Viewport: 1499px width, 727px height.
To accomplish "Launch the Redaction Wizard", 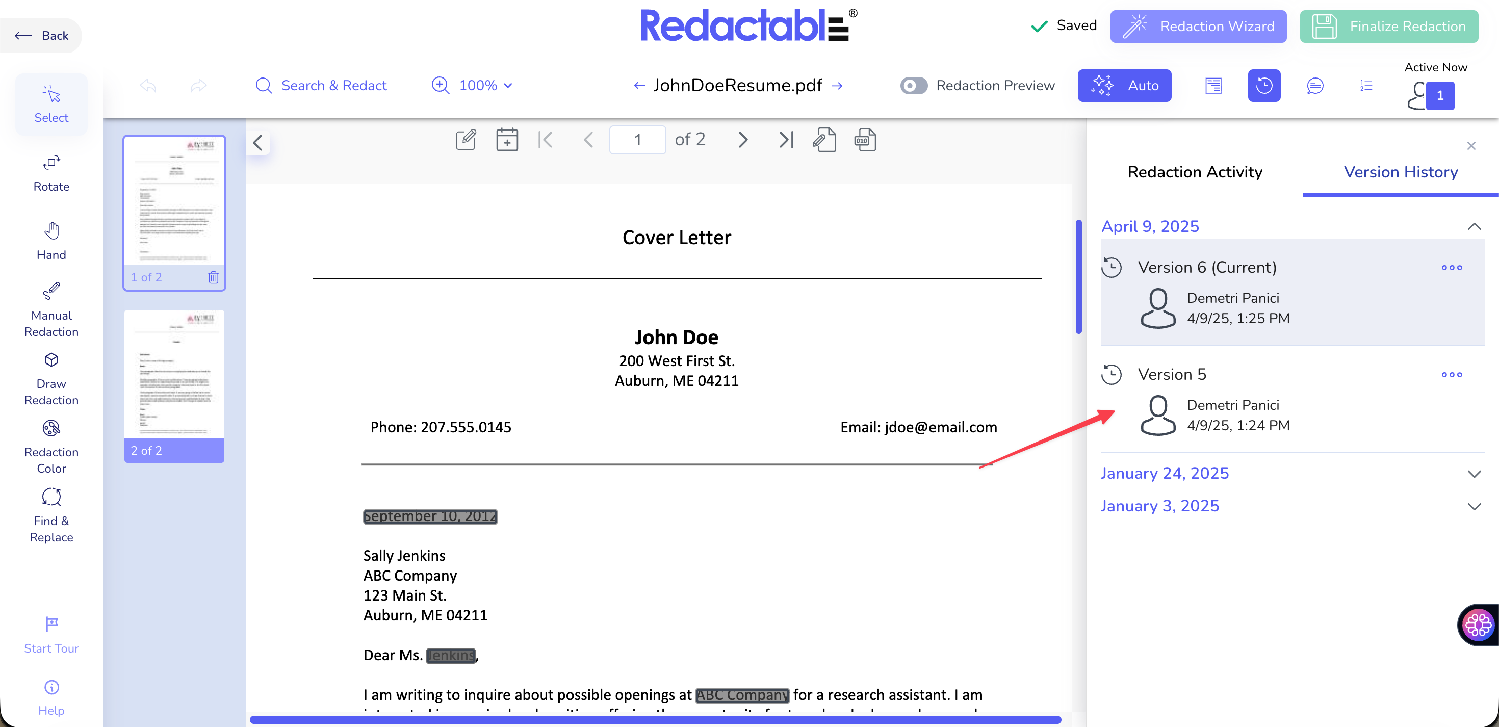I will [1198, 26].
